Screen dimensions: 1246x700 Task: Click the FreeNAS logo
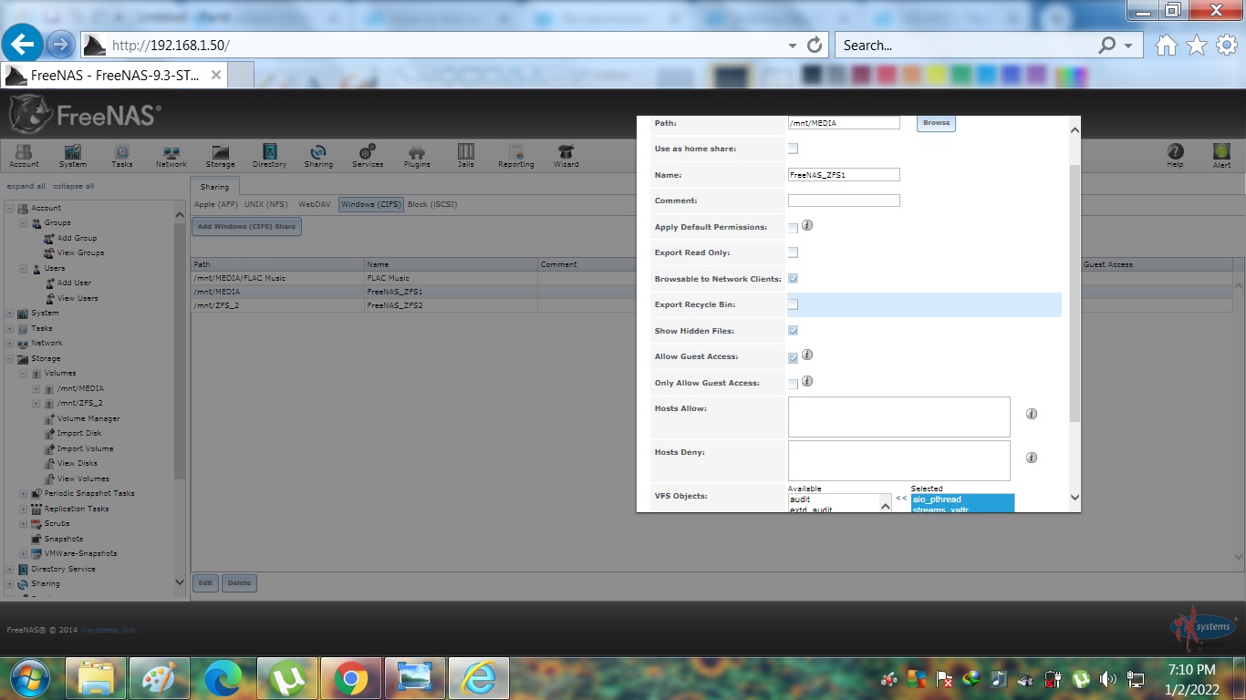(x=85, y=115)
